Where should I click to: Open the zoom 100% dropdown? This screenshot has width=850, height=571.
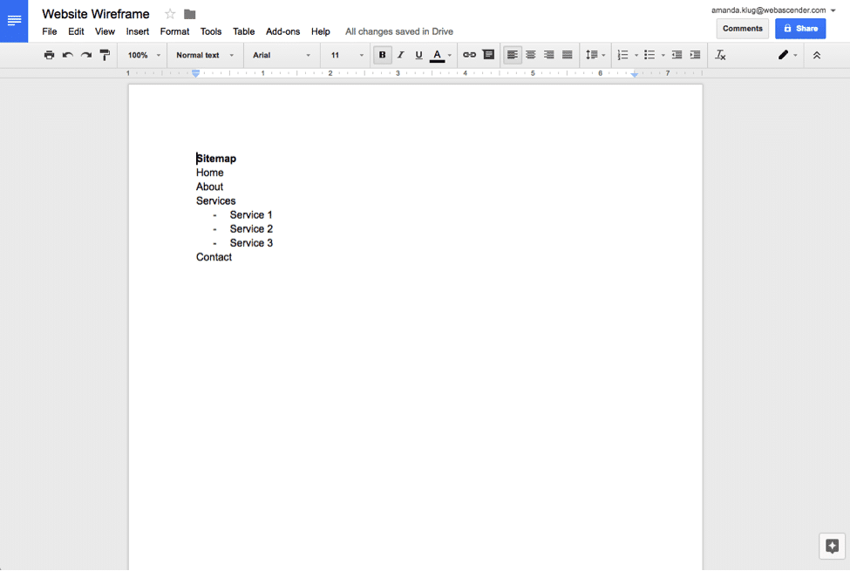(x=144, y=55)
